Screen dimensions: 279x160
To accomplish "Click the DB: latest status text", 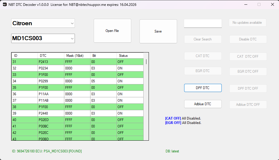I will click(172, 151).
